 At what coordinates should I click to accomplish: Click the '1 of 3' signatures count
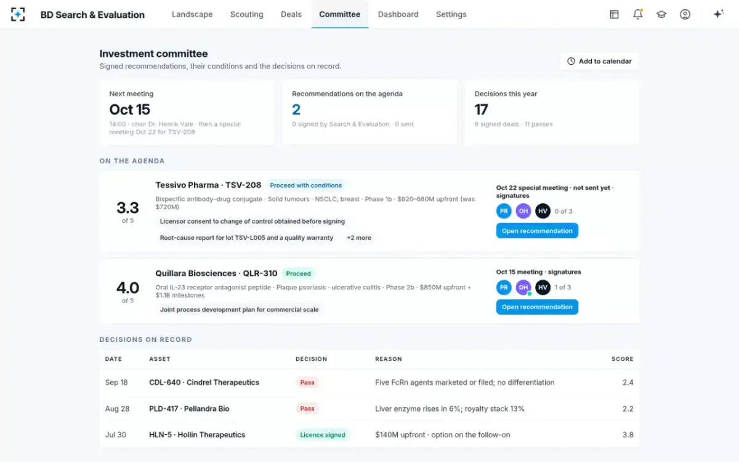pos(563,287)
